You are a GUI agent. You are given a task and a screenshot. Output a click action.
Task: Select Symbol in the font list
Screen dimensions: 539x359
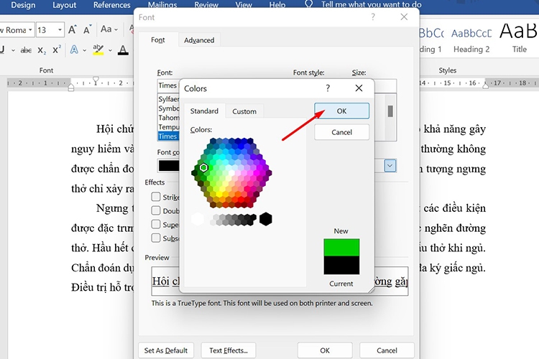coord(168,108)
